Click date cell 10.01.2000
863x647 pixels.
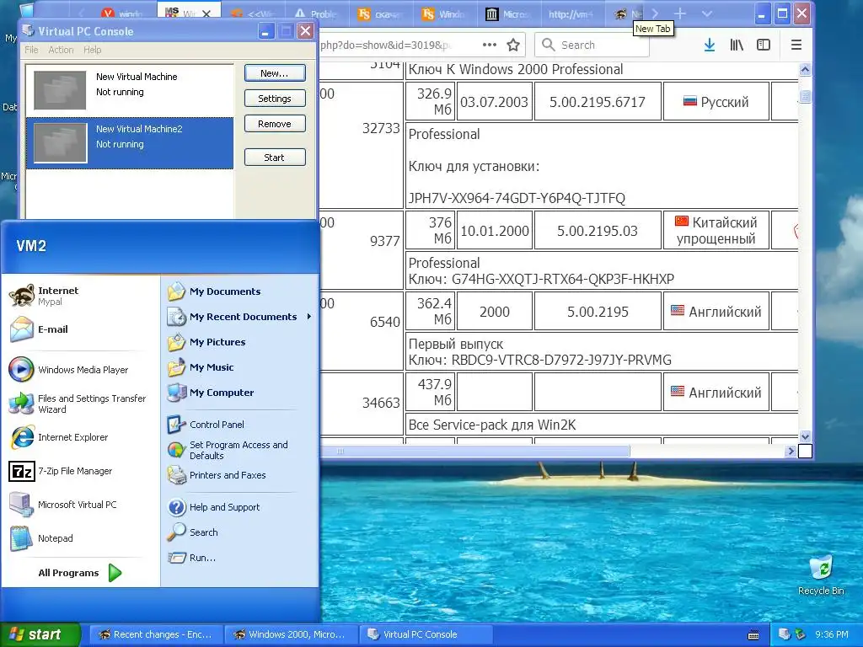[x=494, y=231]
